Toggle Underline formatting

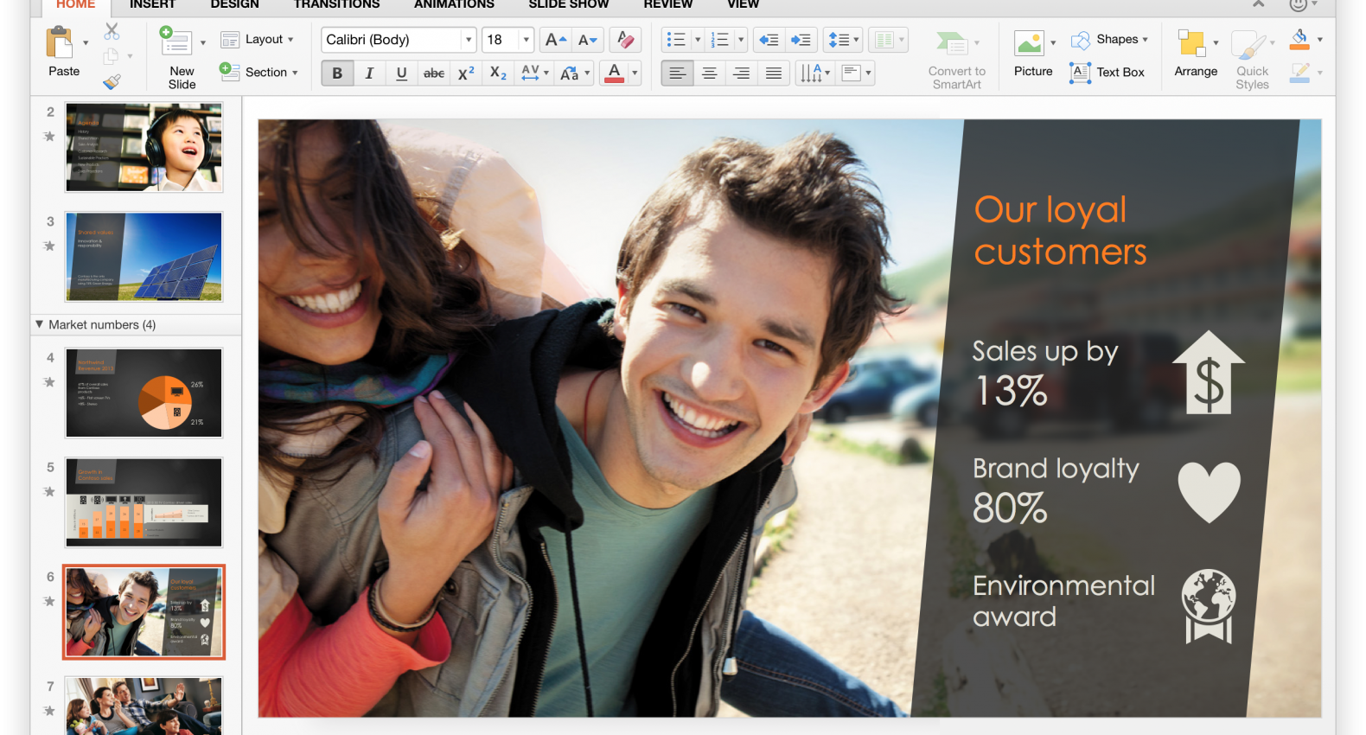coord(401,73)
